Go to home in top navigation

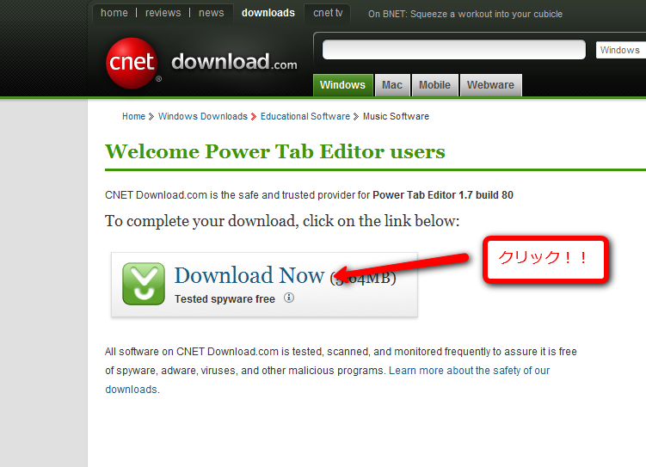click(x=114, y=13)
